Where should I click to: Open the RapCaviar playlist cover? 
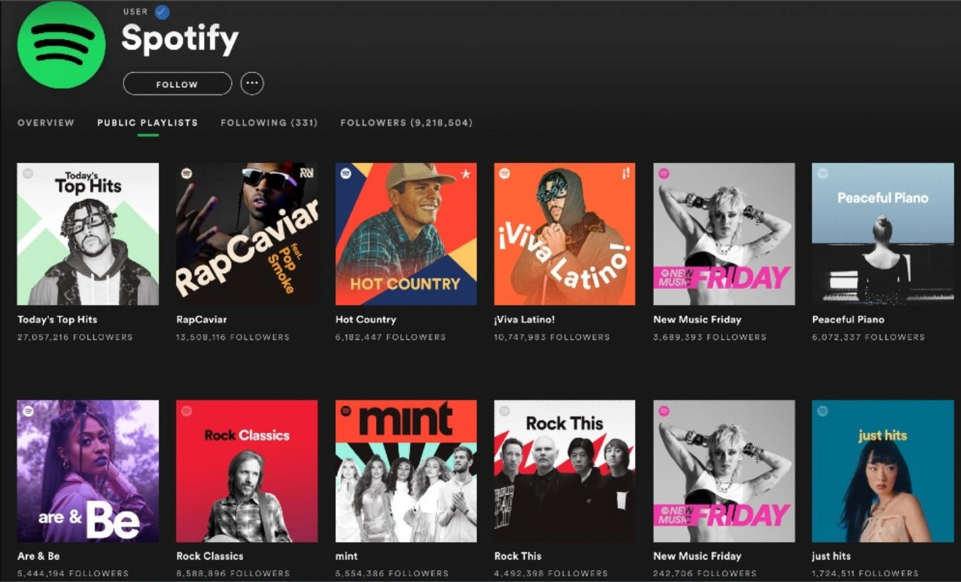(x=247, y=234)
